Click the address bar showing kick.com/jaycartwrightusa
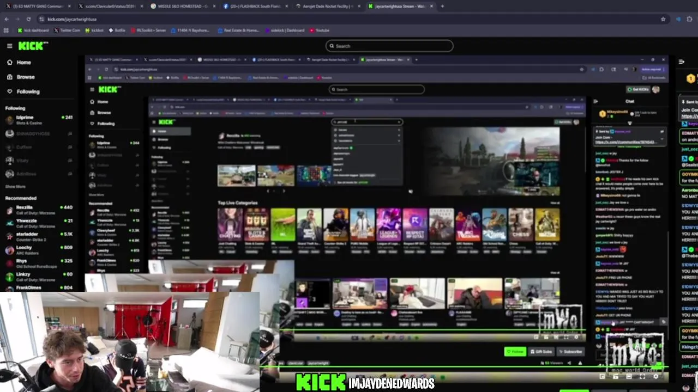 click(349, 19)
